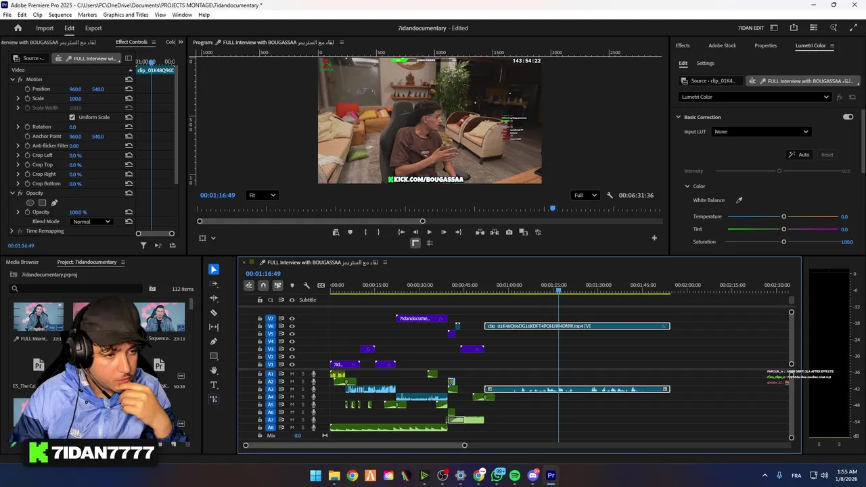Viewport: 866px width, 487px height.
Task: Toggle lock on track V6
Action: point(259,326)
